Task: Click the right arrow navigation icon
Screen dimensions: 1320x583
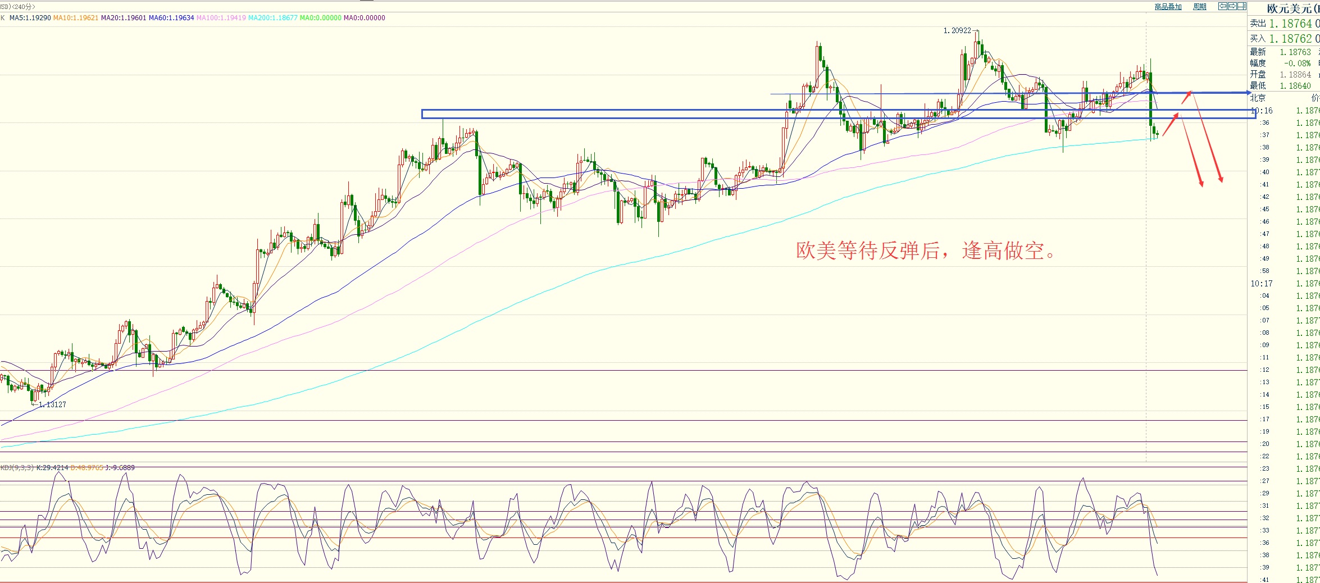Action: point(1232,6)
